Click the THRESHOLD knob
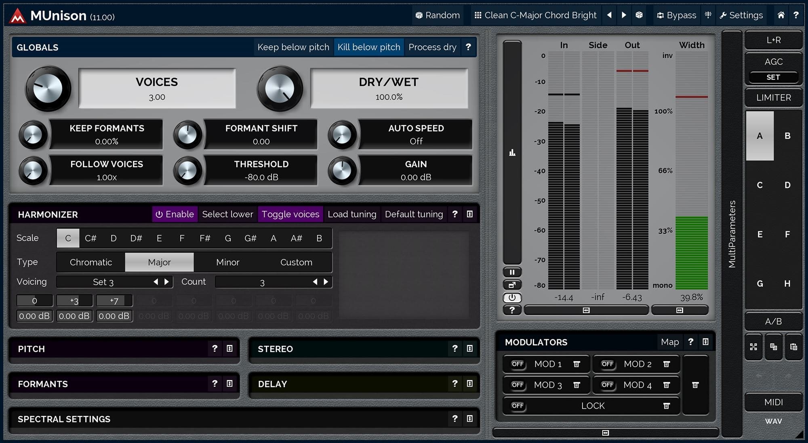Viewport: 808px width, 443px height. 187,170
